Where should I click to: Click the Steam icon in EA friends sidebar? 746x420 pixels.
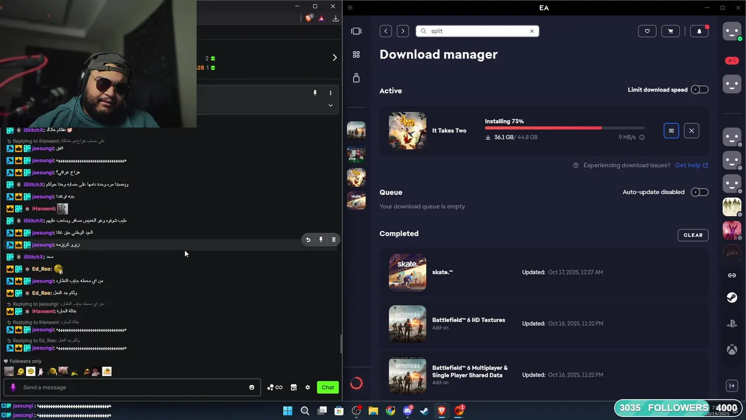pos(732,298)
